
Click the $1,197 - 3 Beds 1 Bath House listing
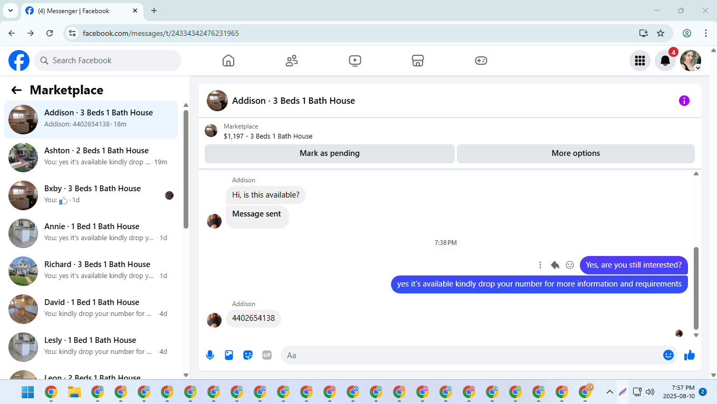click(268, 136)
